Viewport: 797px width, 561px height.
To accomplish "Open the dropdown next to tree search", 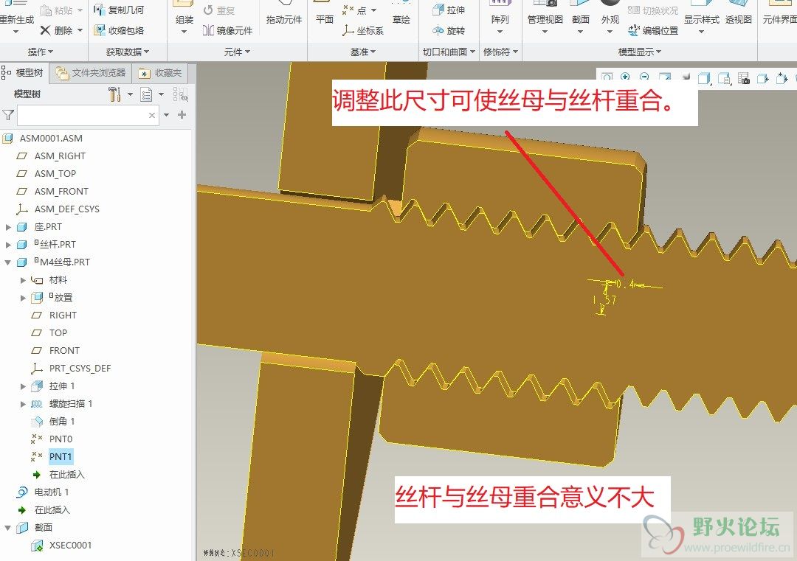I will tap(166, 115).
